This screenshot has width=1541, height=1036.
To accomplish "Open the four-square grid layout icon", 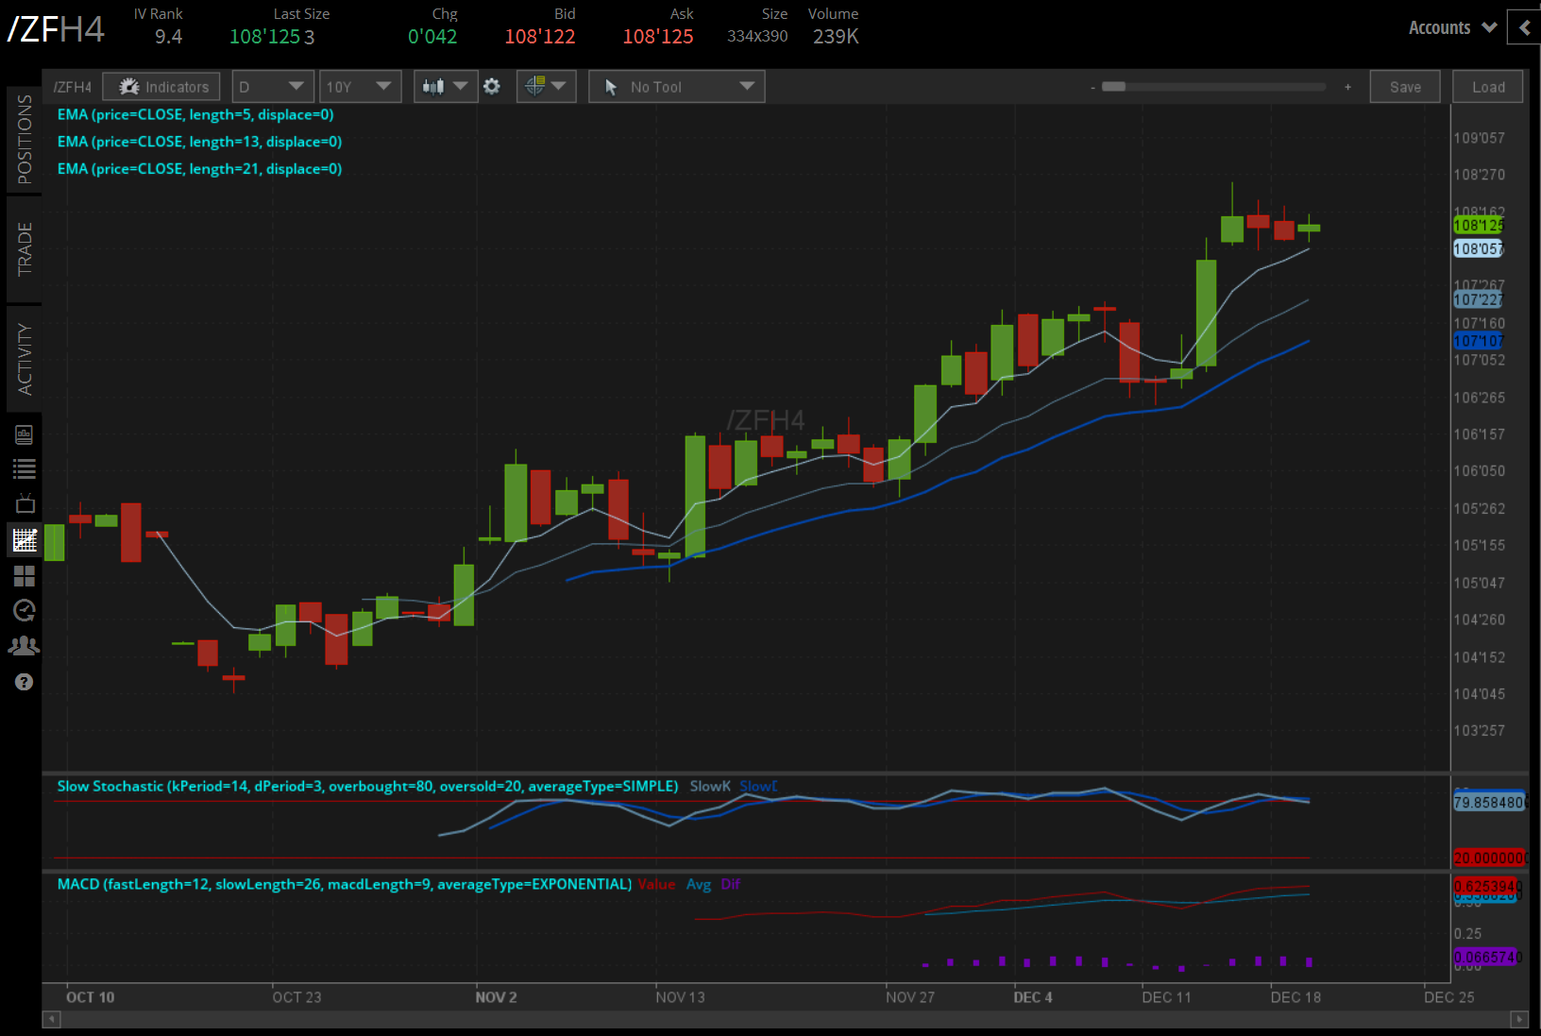I will coord(24,576).
